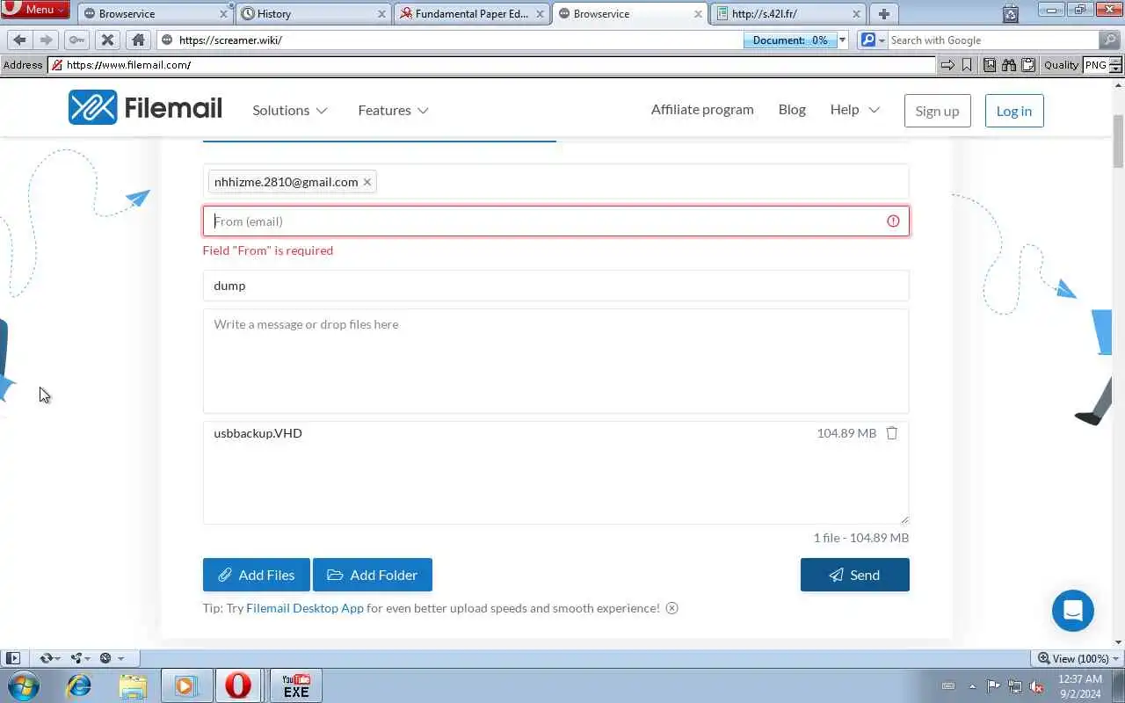This screenshot has height=703, width=1125.
Task: Click the Log in button
Action: (1014, 111)
